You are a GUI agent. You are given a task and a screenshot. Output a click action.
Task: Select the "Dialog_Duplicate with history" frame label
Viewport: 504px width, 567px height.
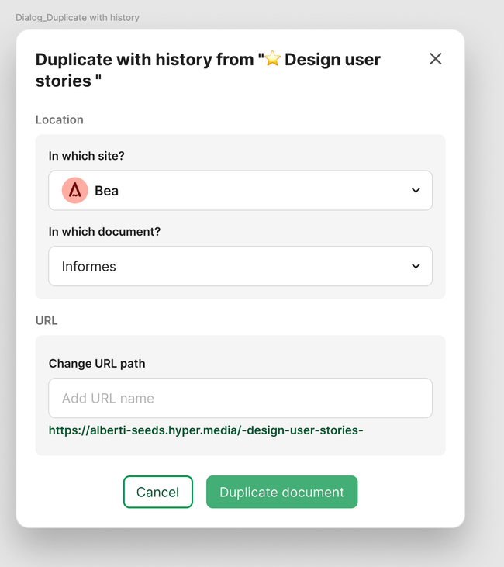[x=78, y=17]
